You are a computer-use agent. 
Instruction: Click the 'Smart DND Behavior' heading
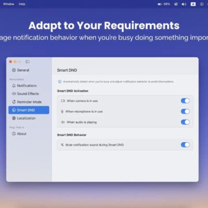72,135
